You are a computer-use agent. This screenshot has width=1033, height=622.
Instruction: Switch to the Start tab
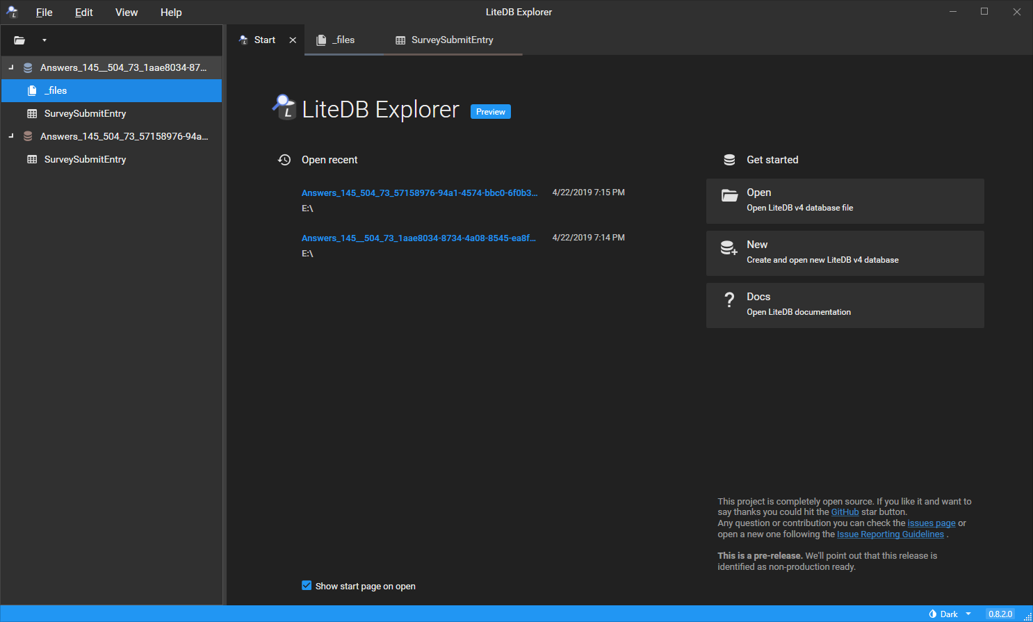[264, 40]
